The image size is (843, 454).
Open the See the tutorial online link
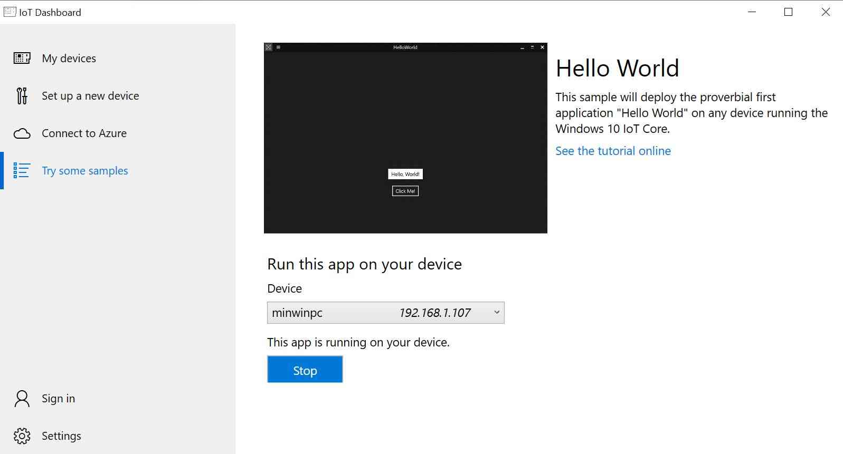pos(613,151)
